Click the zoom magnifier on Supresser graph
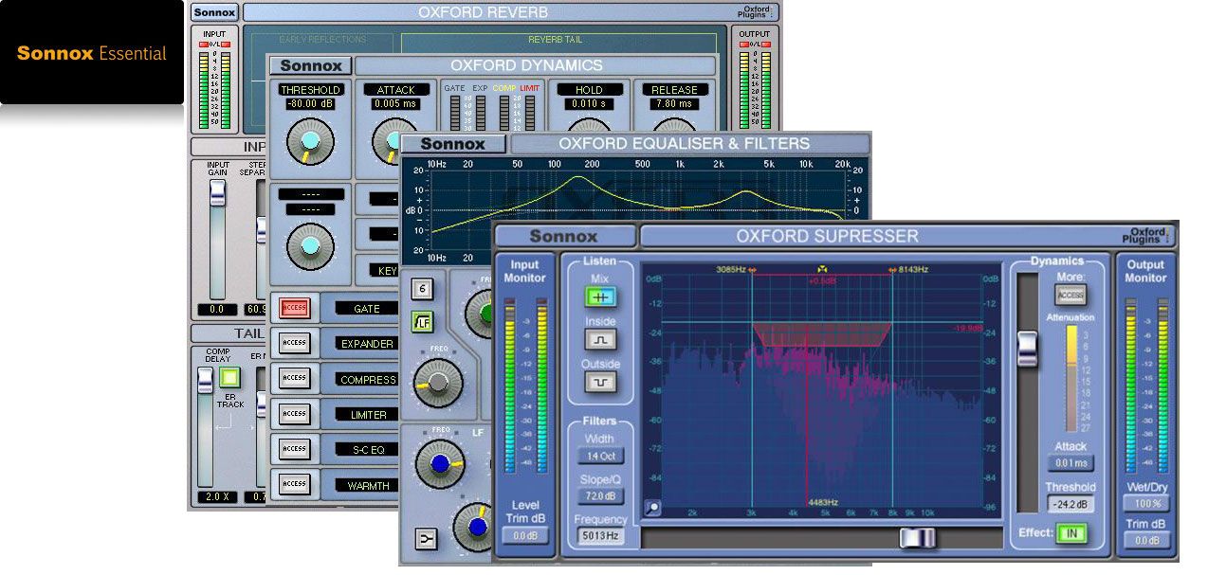 [x=652, y=509]
